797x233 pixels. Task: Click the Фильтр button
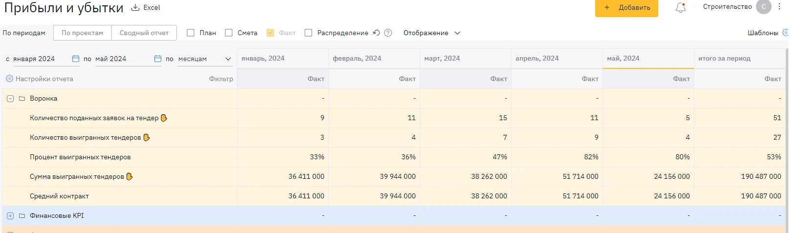221,79
